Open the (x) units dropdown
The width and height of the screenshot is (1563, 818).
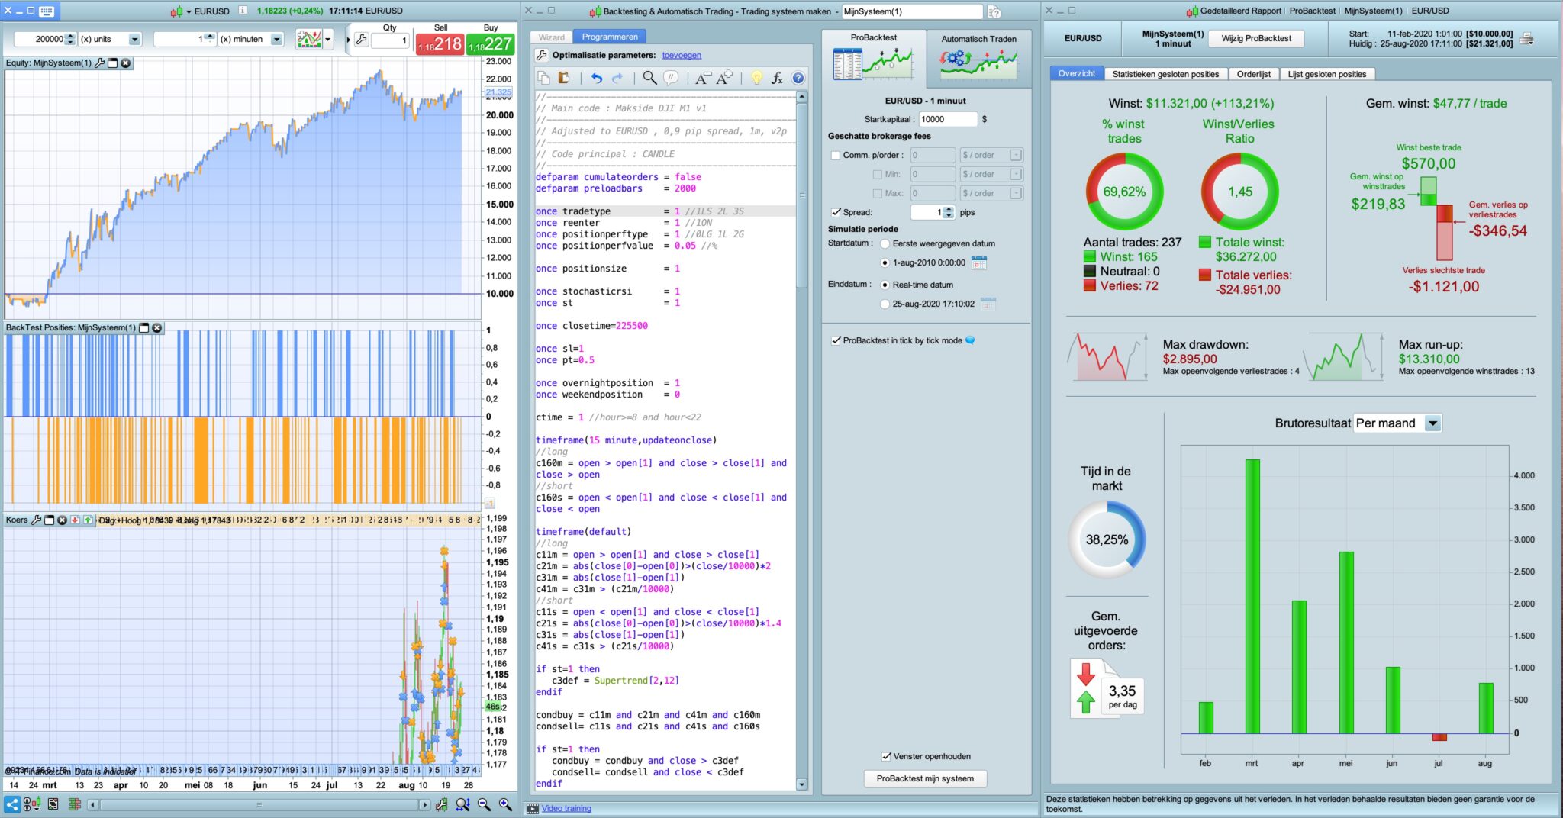(134, 39)
